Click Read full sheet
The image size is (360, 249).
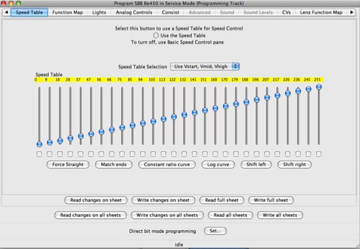(x=221, y=200)
